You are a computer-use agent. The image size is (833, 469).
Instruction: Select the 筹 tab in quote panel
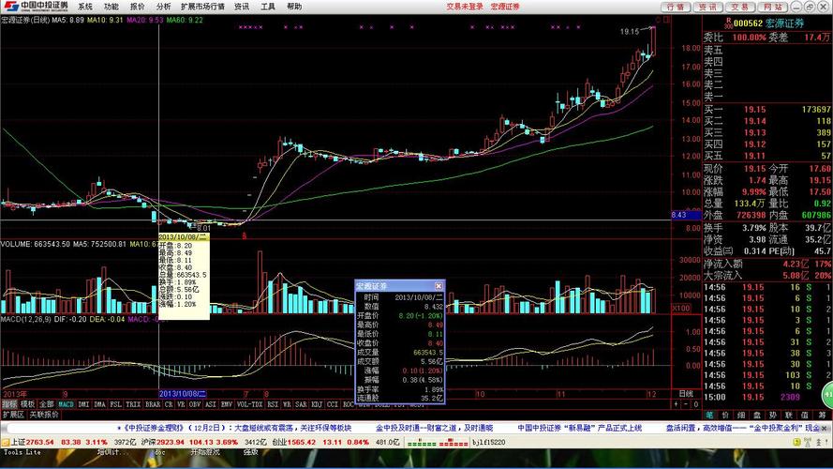(822, 416)
